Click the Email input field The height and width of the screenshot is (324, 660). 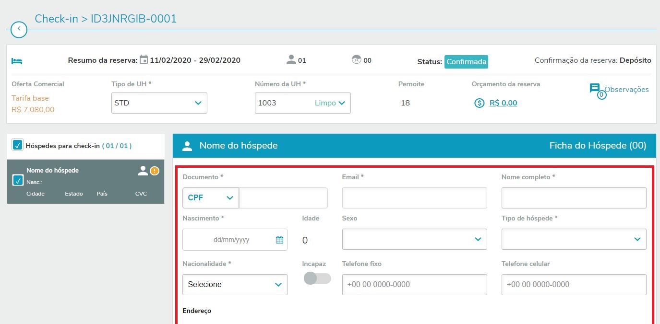click(x=414, y=198)
